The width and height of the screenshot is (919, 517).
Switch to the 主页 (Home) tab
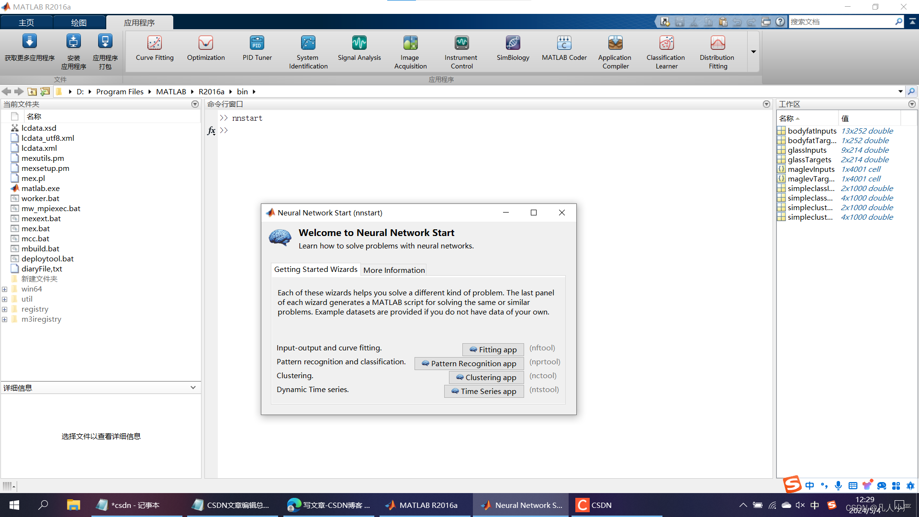[x=26, y=22]
